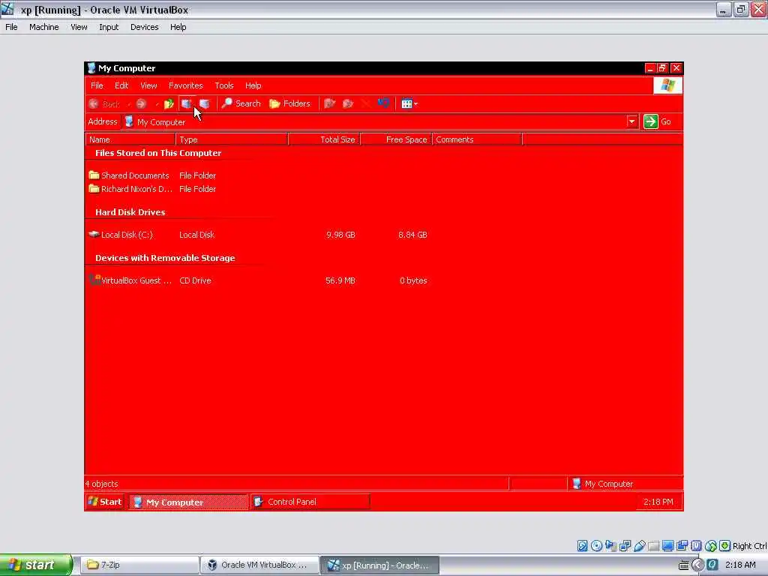The image size is (768, 576).
Task: Go up one folder level
Action: (x=169, y=103)
